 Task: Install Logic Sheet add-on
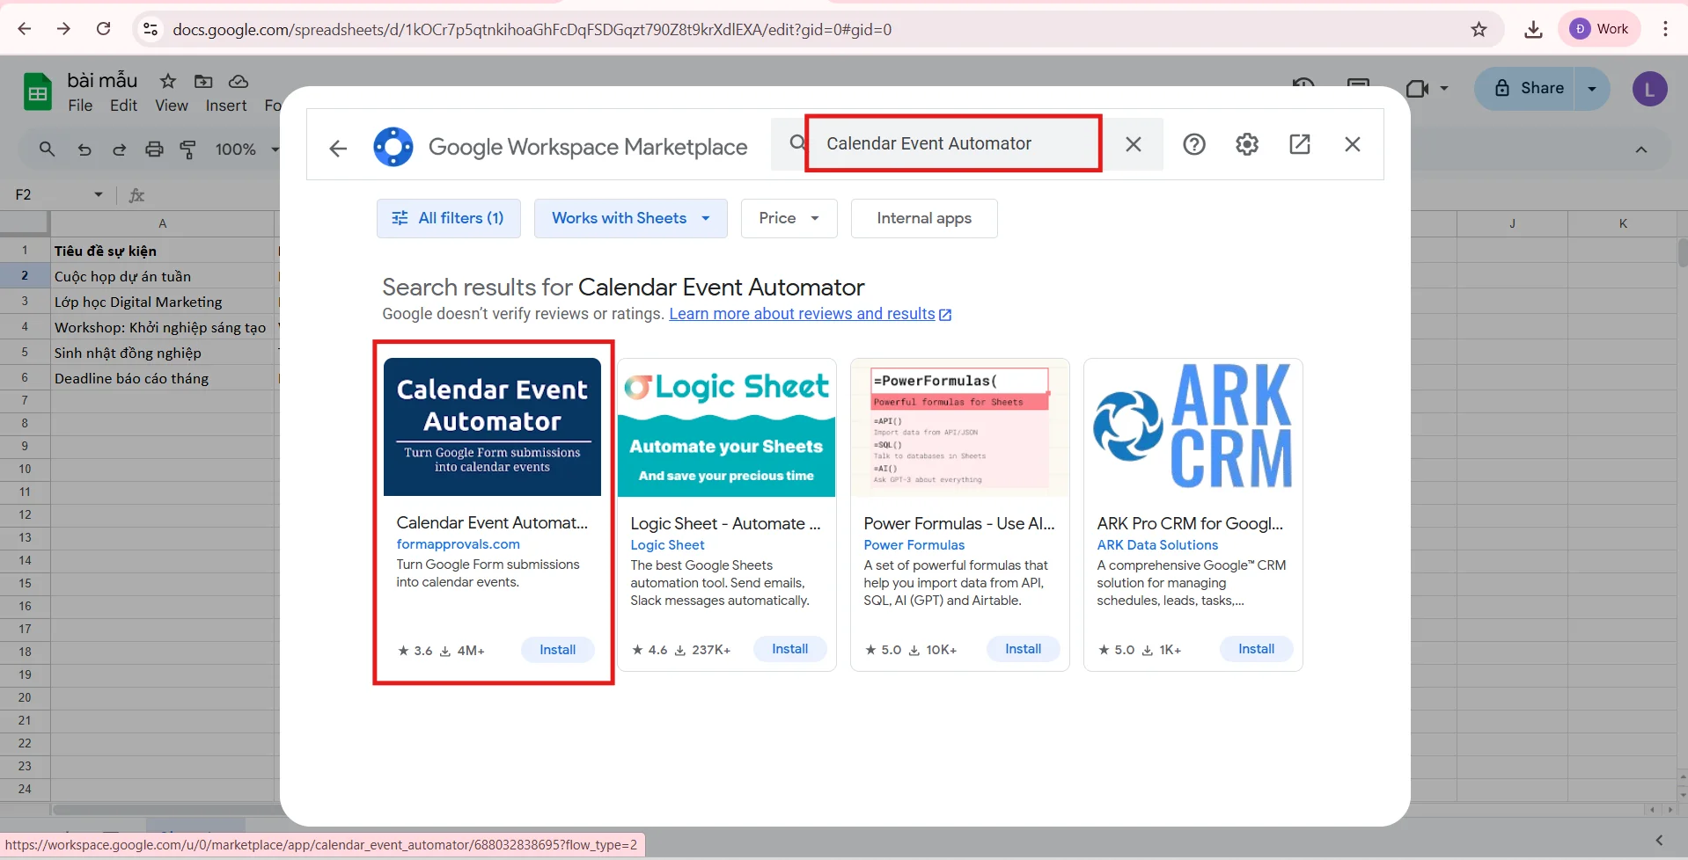pyautogui.click(x=790, y=649)
